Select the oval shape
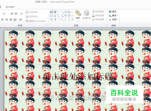Viewport: 151px width, 111px height. [x=69, y=12]
